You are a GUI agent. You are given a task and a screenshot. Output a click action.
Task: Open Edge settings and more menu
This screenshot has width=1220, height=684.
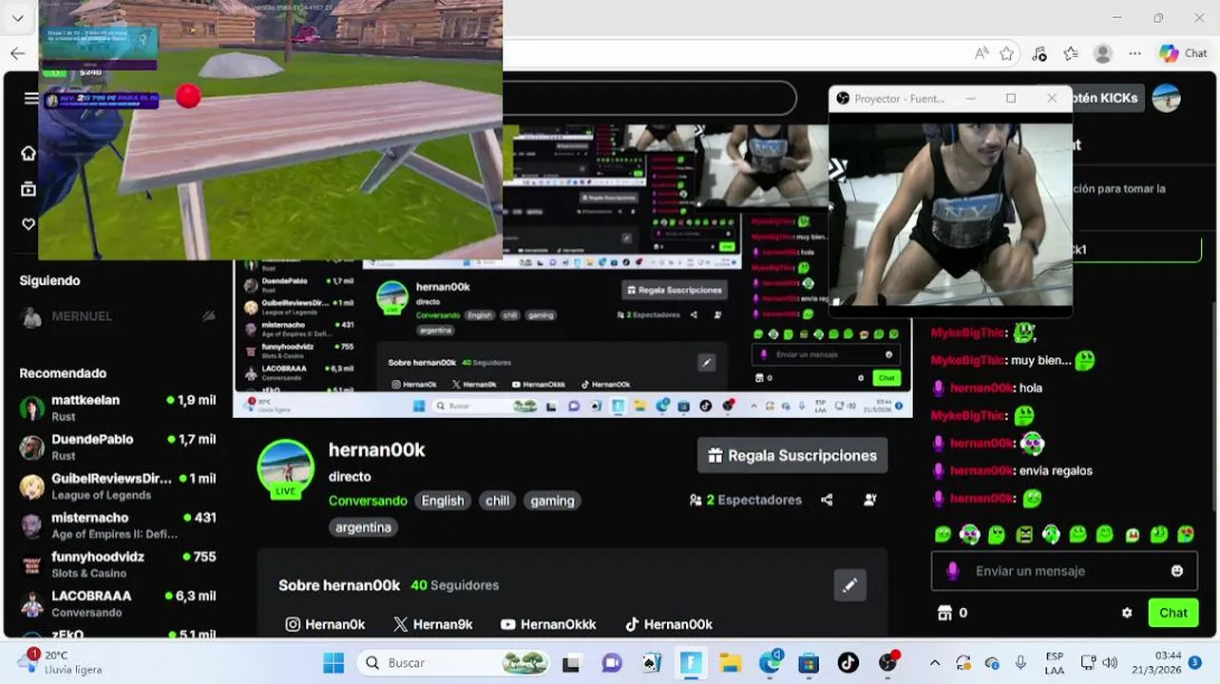(x=1134, y=53)
